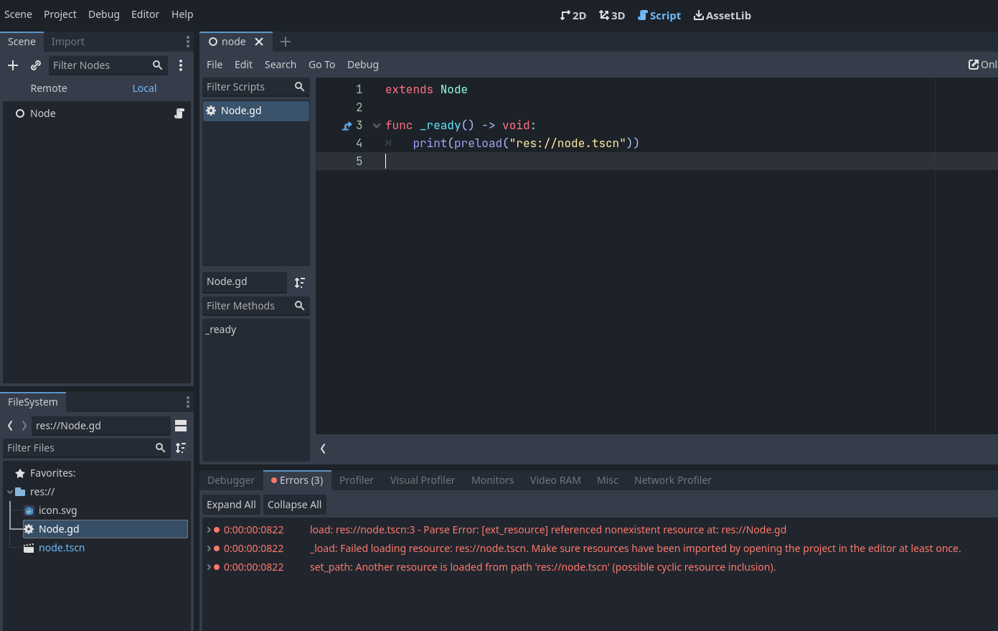Image resolution: width=998 pixels, height=631 pixels.
Task: Click the Expand All button
Action: pyautogui.click(x=230, y=505)
